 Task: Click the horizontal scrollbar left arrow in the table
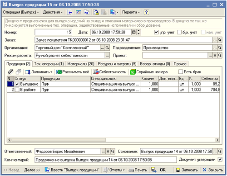pos(9,140)
